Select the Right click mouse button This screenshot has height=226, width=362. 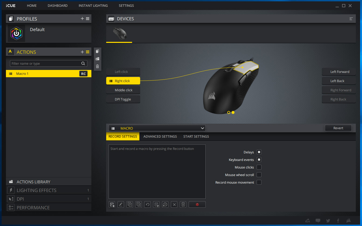(x=123, y=81)
